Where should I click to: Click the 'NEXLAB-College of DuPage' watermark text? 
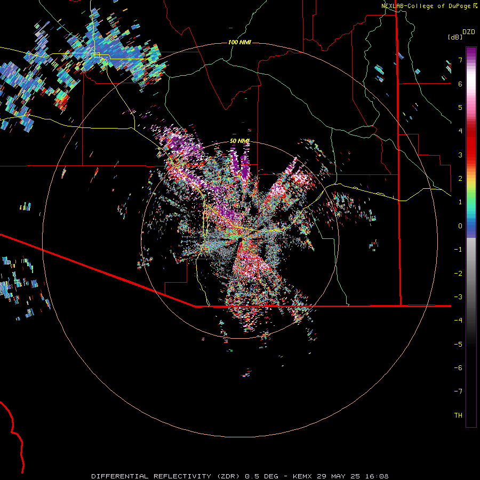pos(427,6)
